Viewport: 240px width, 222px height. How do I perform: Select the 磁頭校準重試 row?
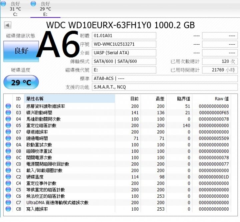[117, 151]
